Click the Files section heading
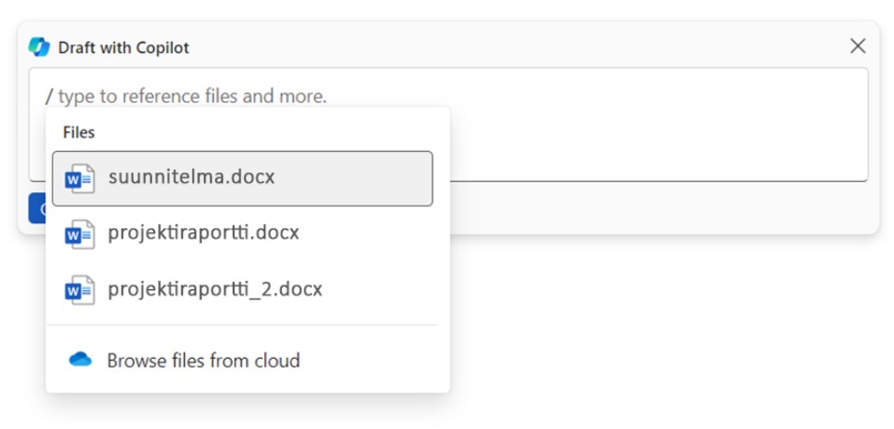 (78, 132)
